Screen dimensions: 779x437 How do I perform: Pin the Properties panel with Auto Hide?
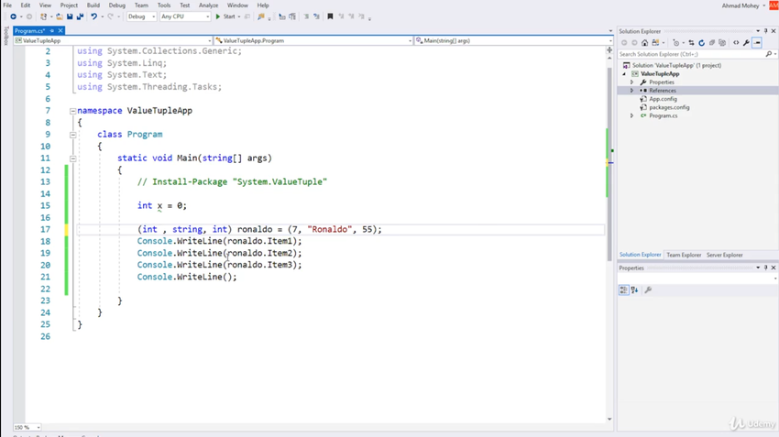(x=765, y=268)
